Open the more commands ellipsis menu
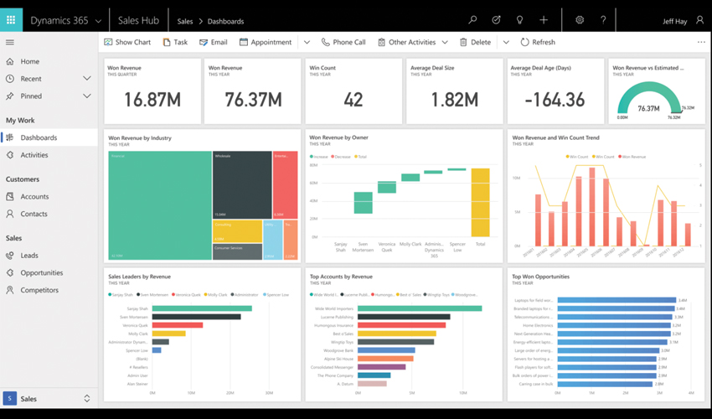 (x=701, y=42)
